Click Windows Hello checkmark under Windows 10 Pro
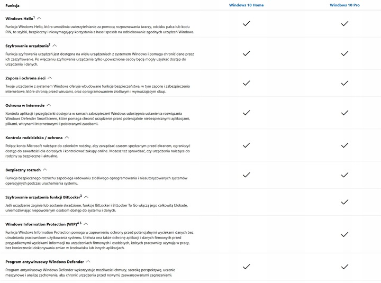Viewport: 381px width, 283px height. [x=344, y=24]
